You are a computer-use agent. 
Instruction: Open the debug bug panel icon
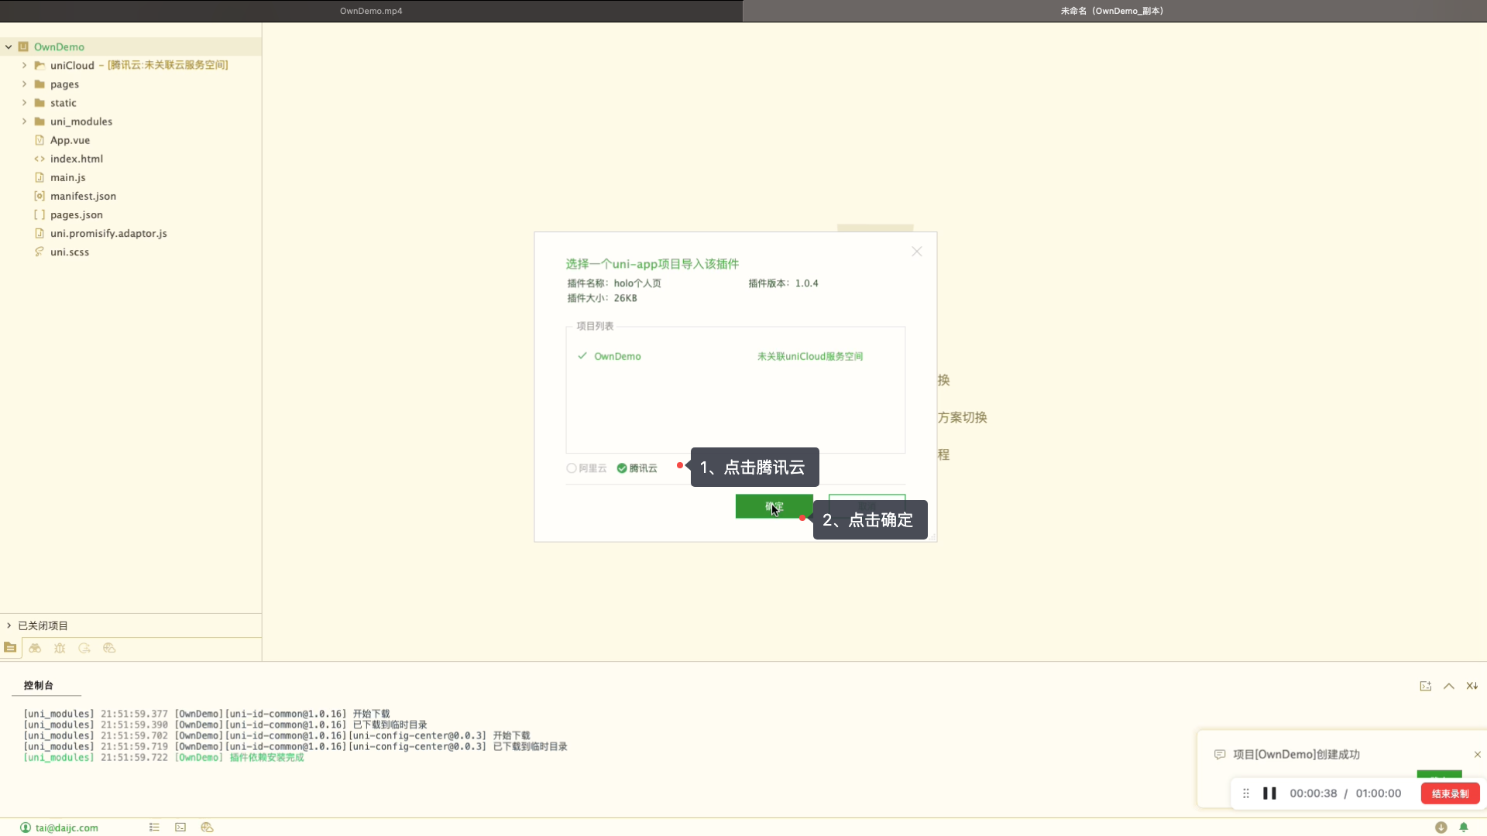[x=60, y=648]
